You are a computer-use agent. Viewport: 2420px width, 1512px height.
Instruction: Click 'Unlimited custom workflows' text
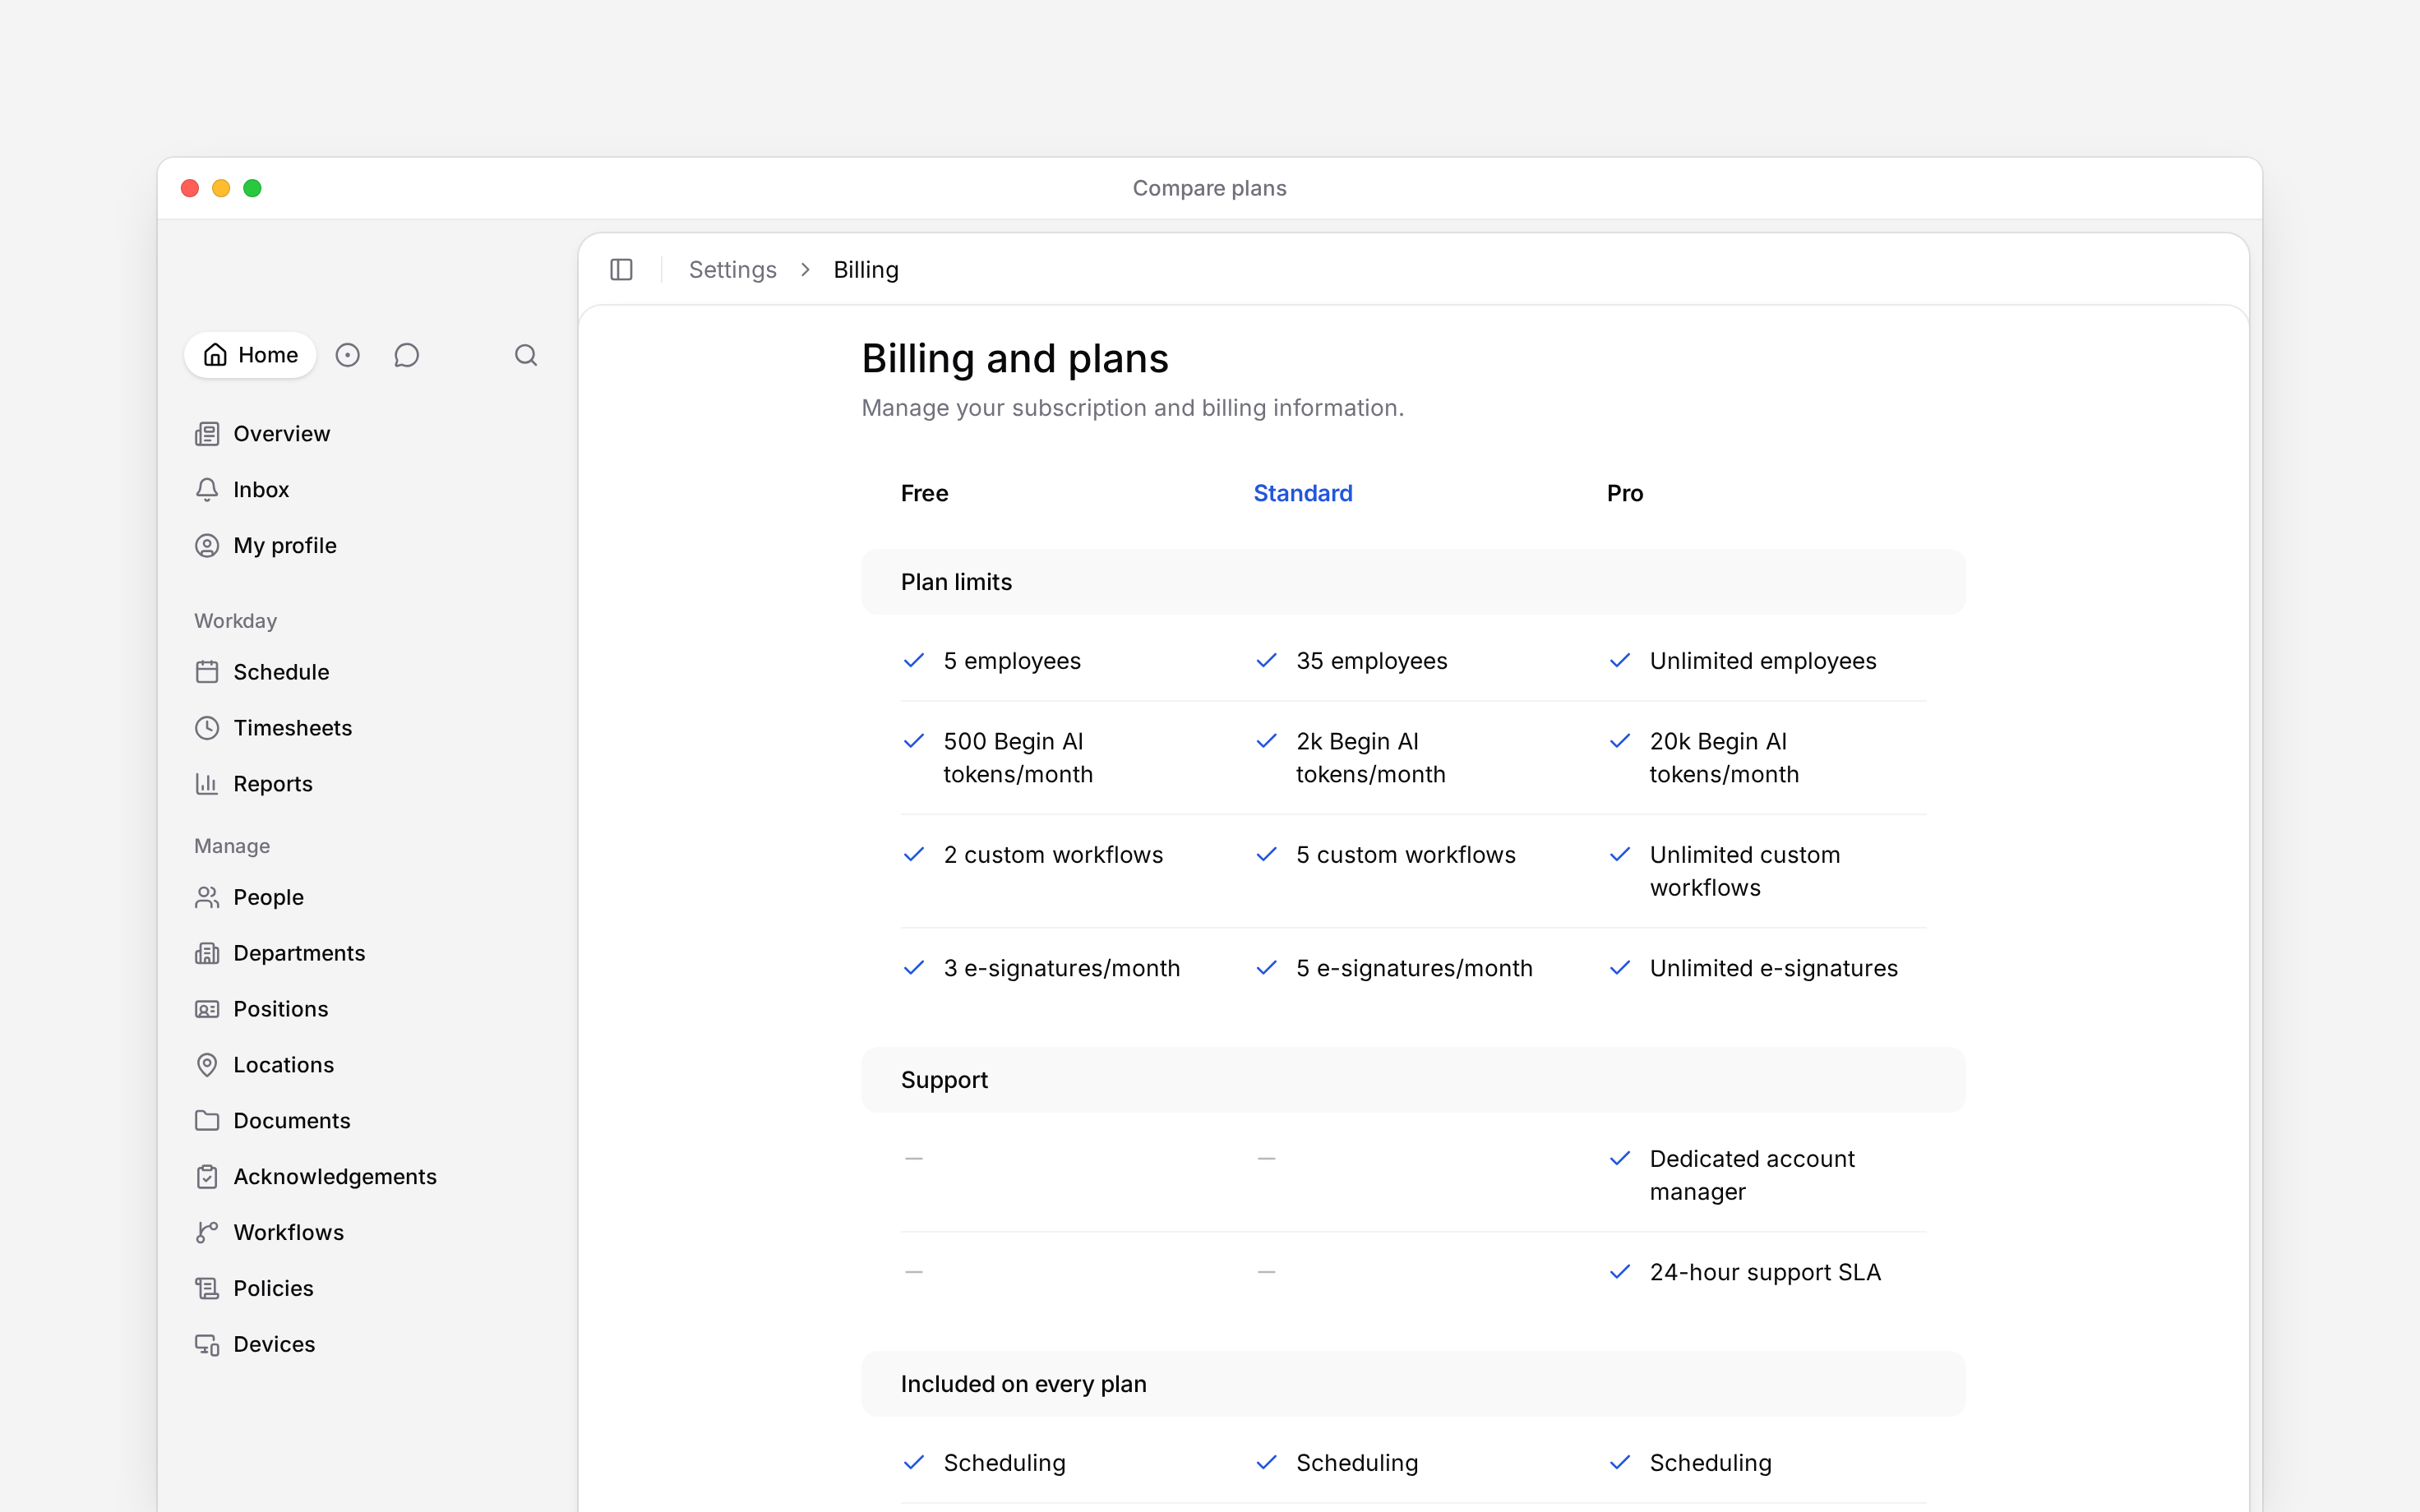pos(1745,871)
